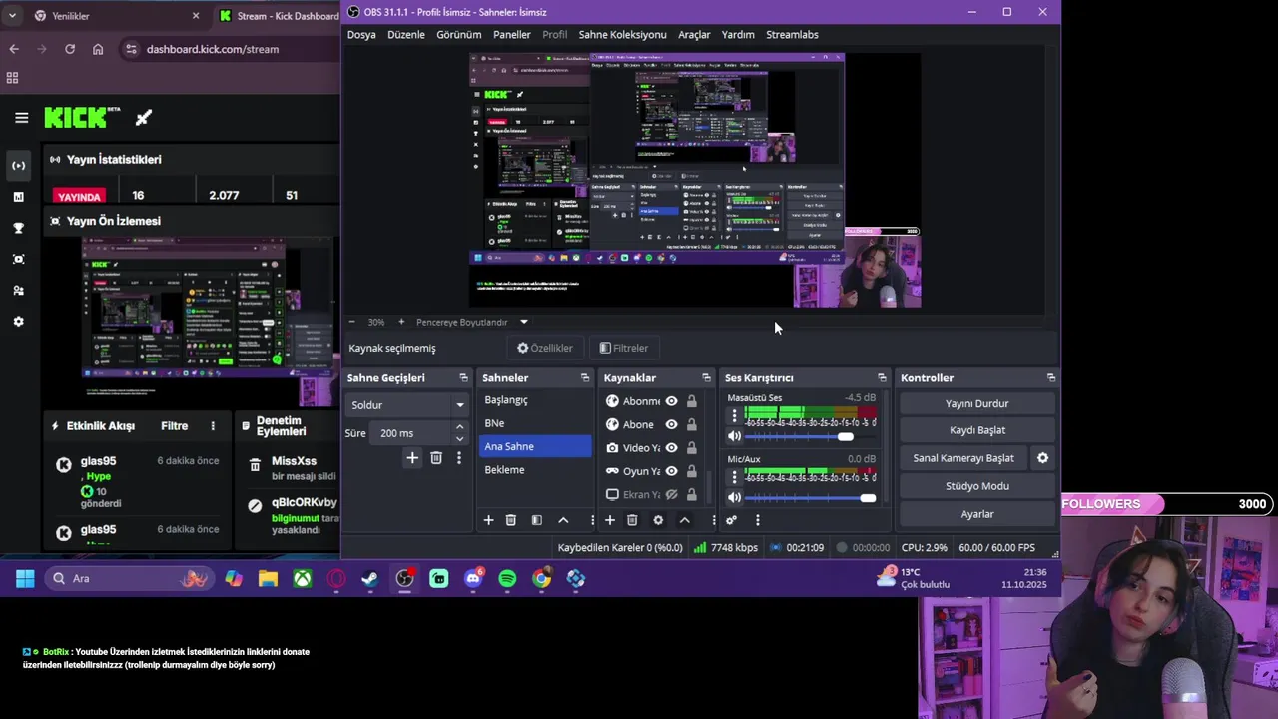1278x719 pixels.
Task: Open the Sahne Koleksiyonu menu
Action: pos(622,34)
